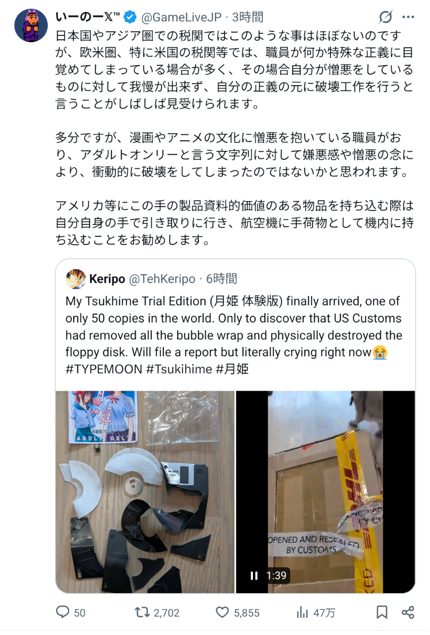Follow the #TYPEMOON hashtag
Viewport: 430px width, 635px height.
105,369
